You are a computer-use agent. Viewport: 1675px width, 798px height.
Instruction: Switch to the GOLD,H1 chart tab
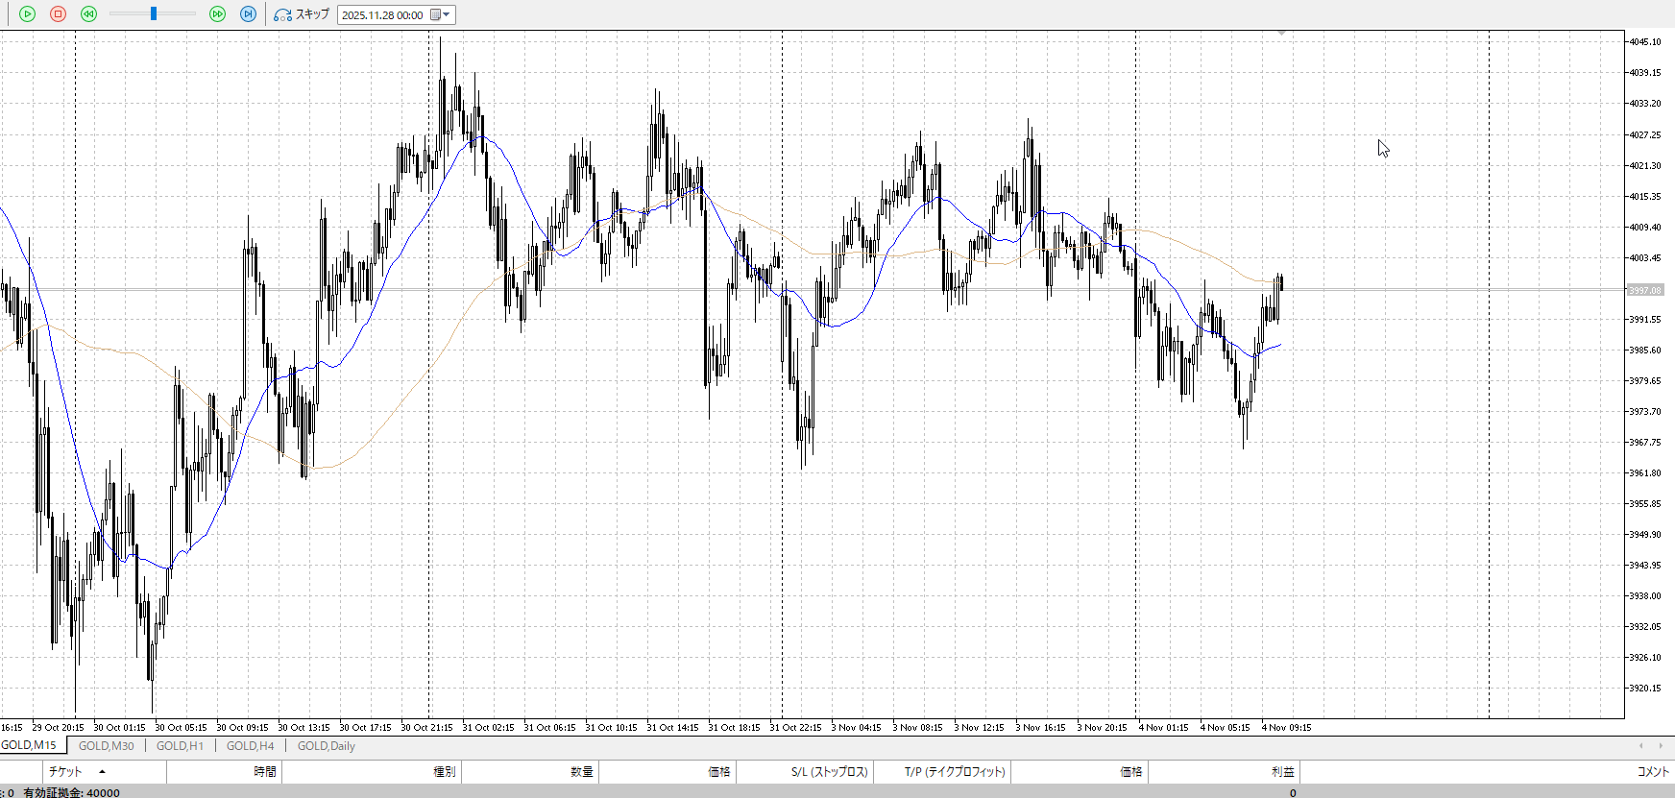tap(180, 746)
